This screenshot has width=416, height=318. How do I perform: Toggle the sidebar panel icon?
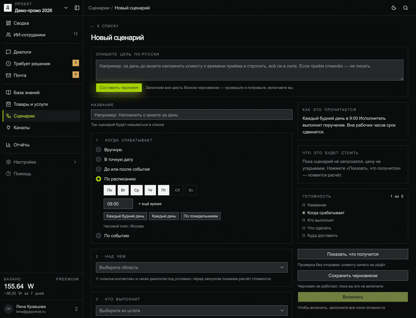(x=77, y=8)
